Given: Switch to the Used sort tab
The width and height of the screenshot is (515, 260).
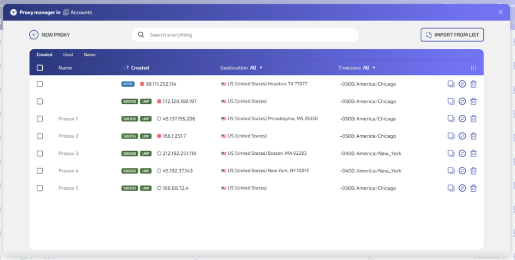Looking at the screenshot, I should [x=68, y=55].
